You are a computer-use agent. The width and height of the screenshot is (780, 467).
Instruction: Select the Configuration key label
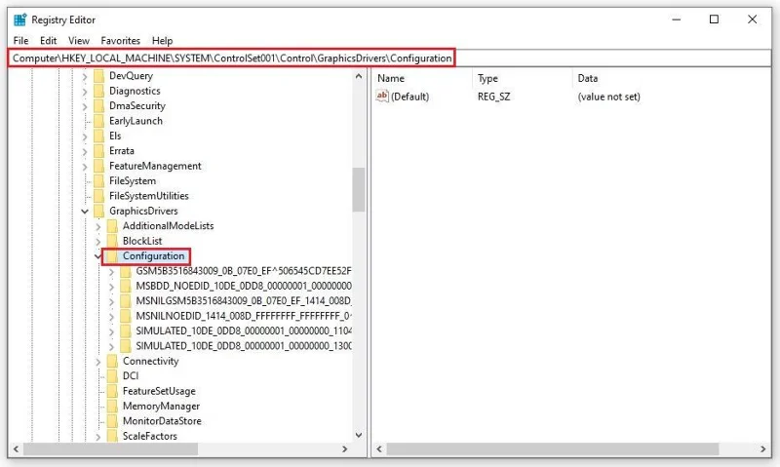point(154,255)
